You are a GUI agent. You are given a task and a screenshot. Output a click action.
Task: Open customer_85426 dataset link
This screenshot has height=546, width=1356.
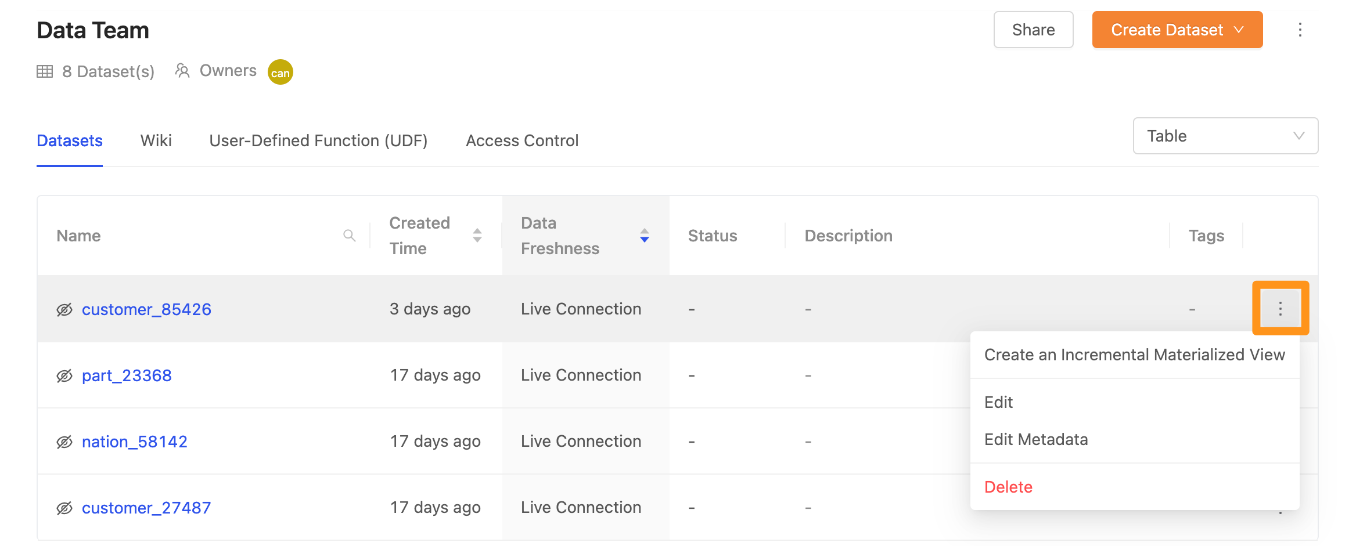pyautogui.click(x=146, y=309)
